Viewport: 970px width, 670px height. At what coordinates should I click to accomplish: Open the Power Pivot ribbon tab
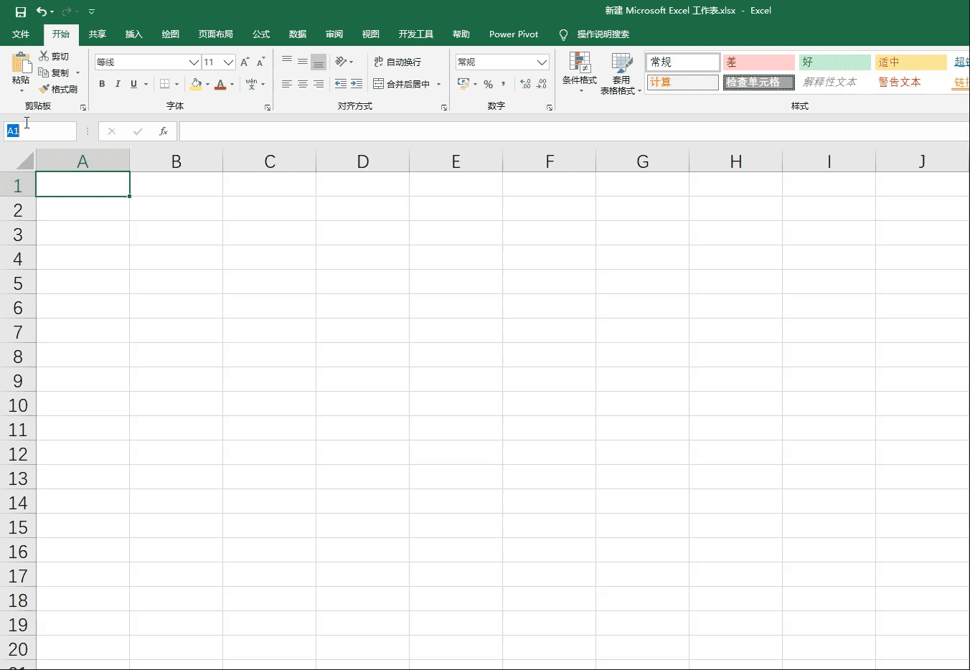click(514, 34)
